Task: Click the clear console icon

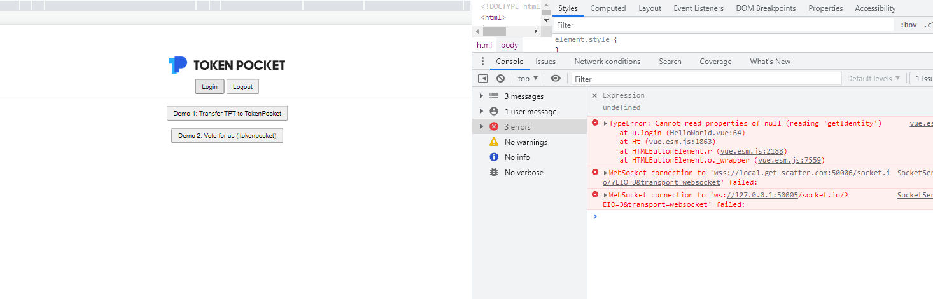Action: pyautogui.click(x=500, y=79)
